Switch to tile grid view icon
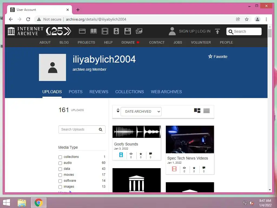 pos(197,111)
